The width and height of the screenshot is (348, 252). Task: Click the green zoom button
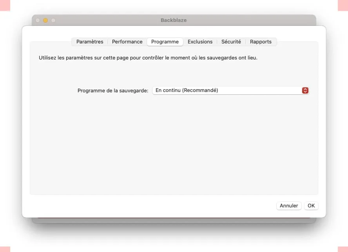click(x=53, y=20)
